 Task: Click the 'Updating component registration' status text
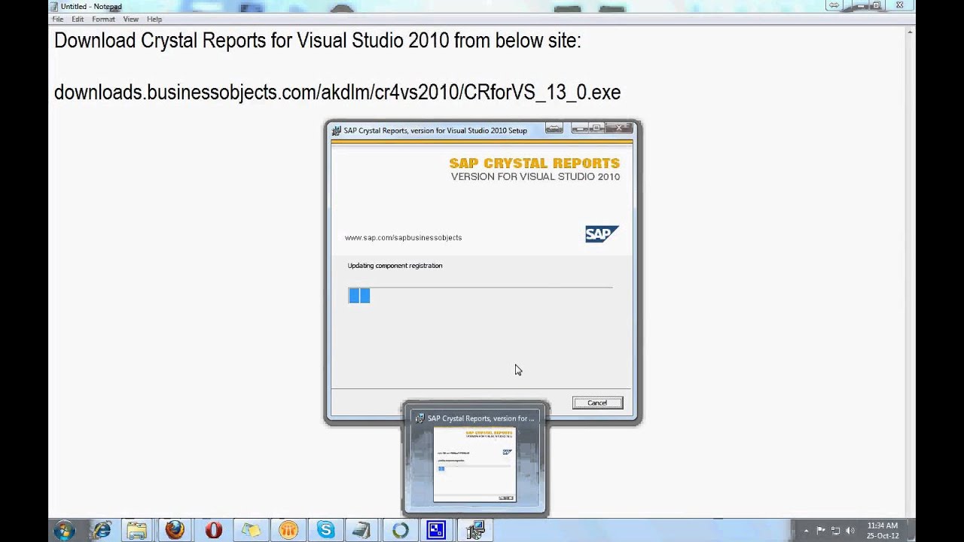click(395, 266)
